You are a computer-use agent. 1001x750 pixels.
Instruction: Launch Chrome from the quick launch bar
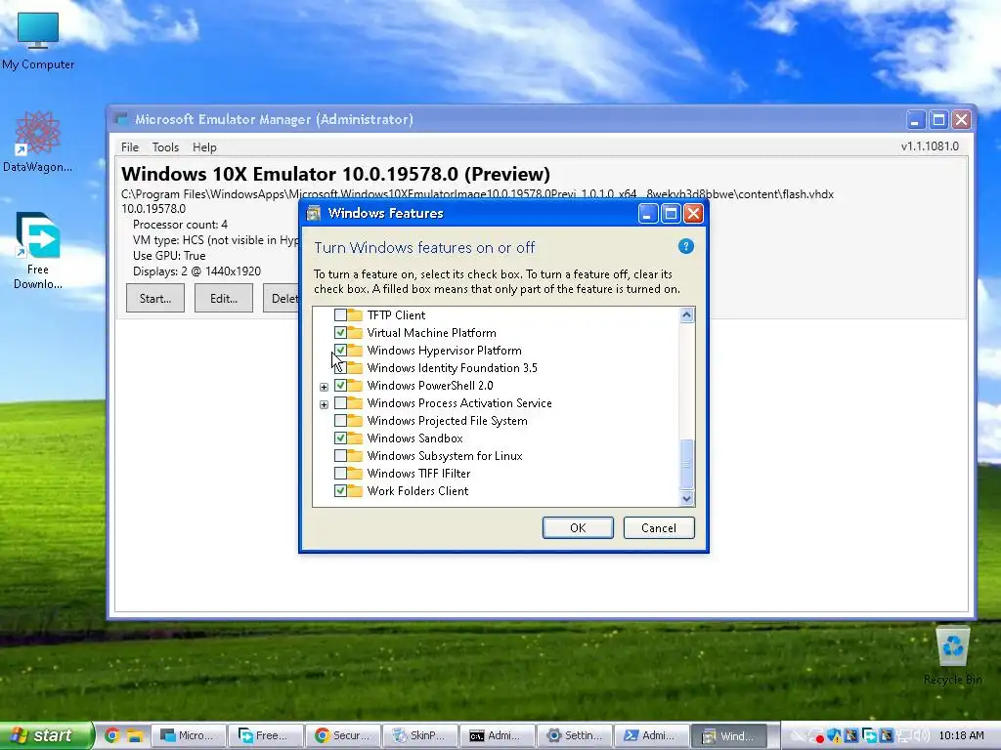pos(111,735)
